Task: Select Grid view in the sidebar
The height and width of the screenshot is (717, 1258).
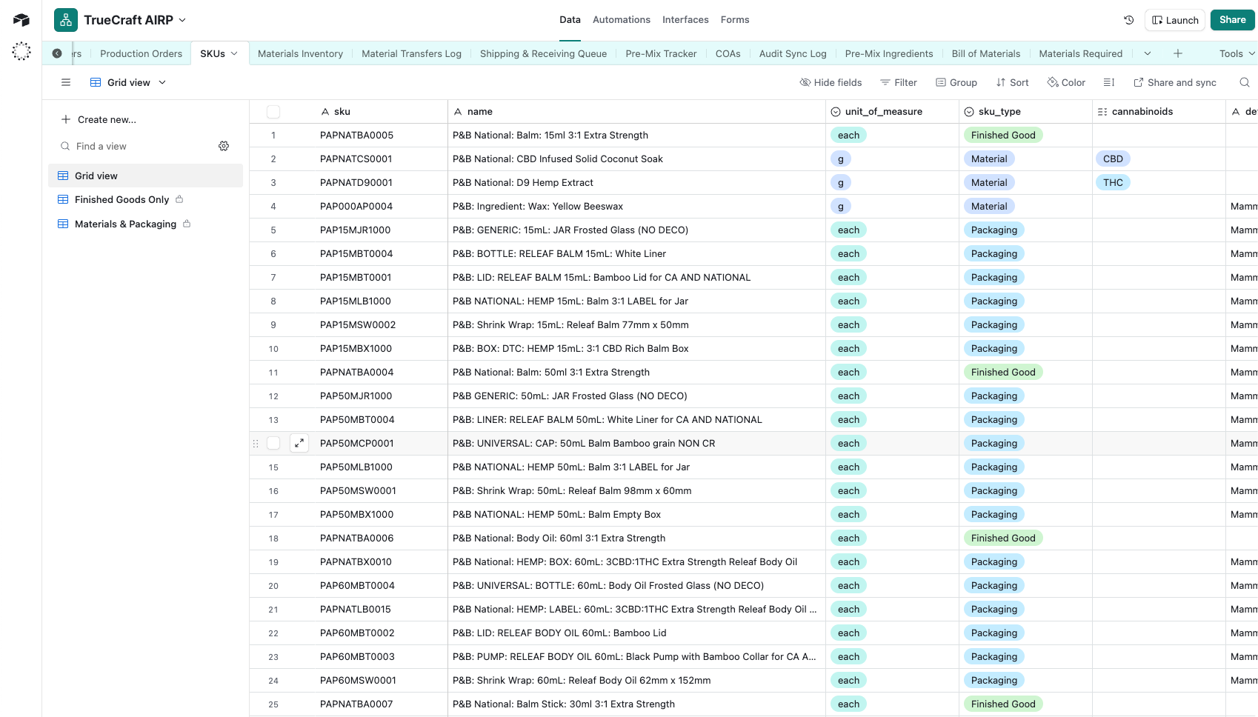Action: 145,176
